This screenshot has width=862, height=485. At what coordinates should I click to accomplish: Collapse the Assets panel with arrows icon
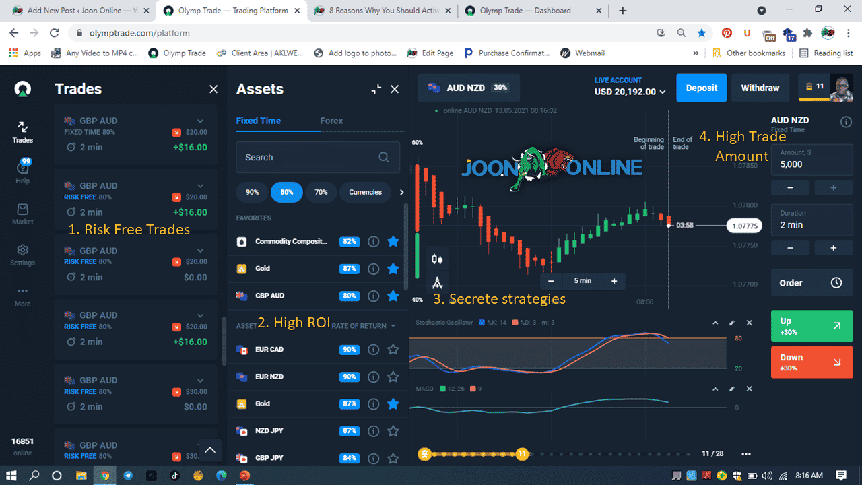click(376, 89)
